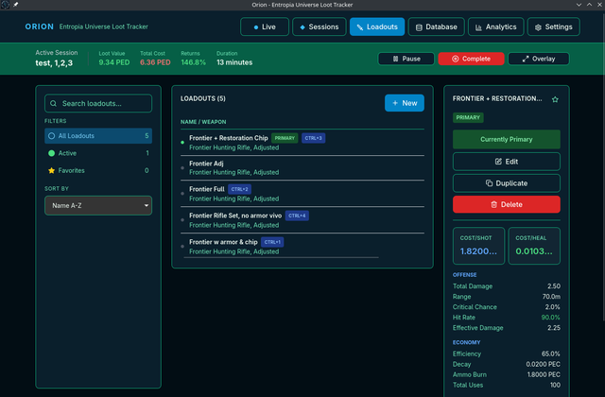This screenshot has width=605, height=397.
Task: Toggle favorite star for selected loadout
Action: (555, 99)
